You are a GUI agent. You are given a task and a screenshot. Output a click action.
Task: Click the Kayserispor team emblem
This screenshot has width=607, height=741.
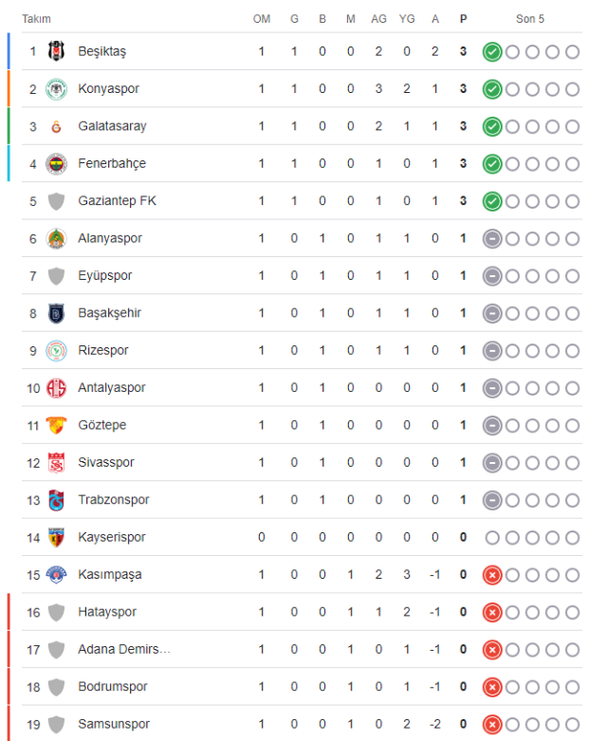pos(57,538)
